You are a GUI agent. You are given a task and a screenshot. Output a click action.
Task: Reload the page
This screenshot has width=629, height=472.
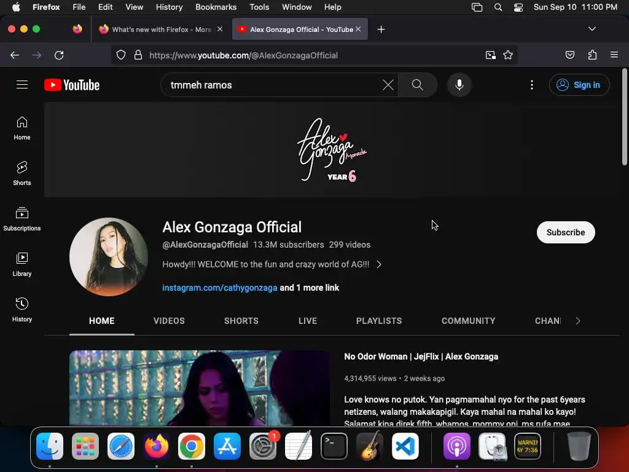[x=59, y=55]
